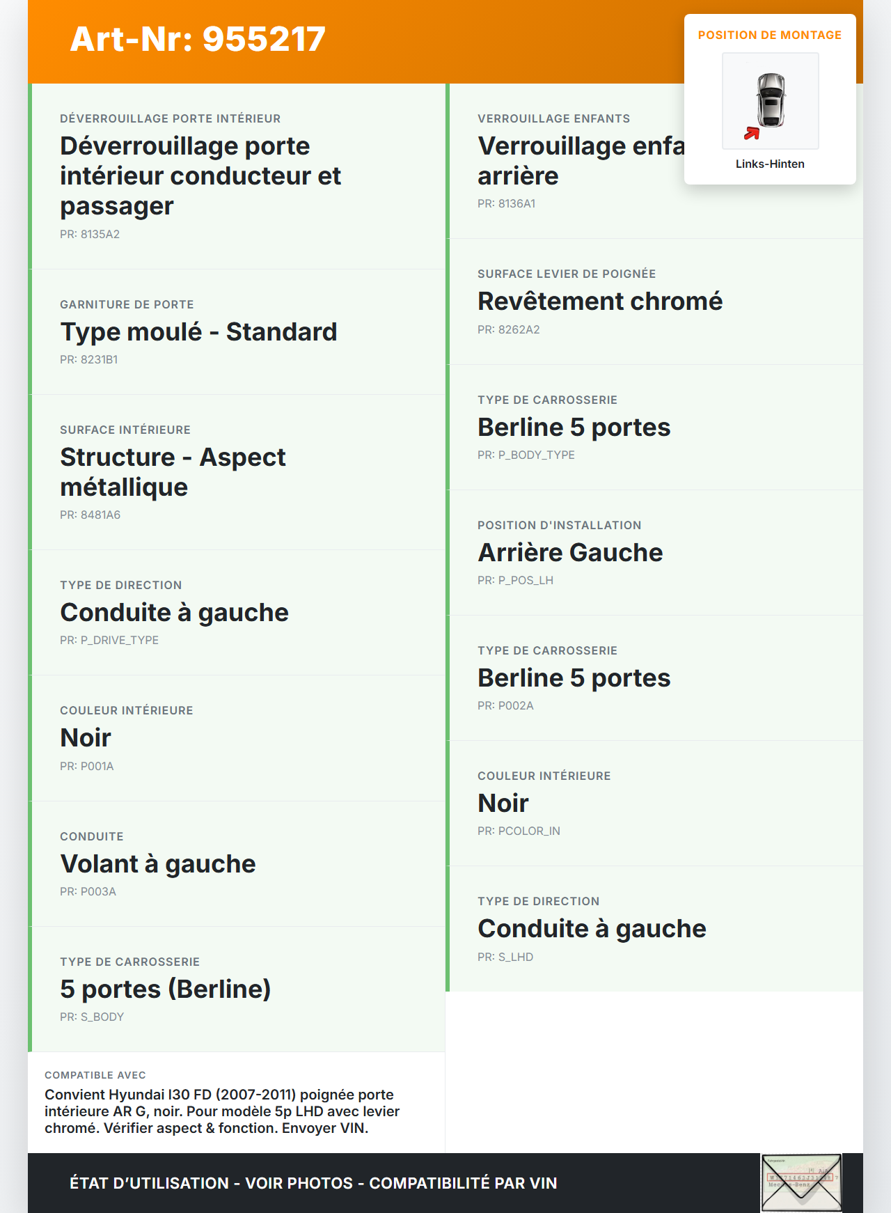Click the POSITION DE MONTAGE heading
Screen dimensions: 891x1213
(x=769, y=35)
